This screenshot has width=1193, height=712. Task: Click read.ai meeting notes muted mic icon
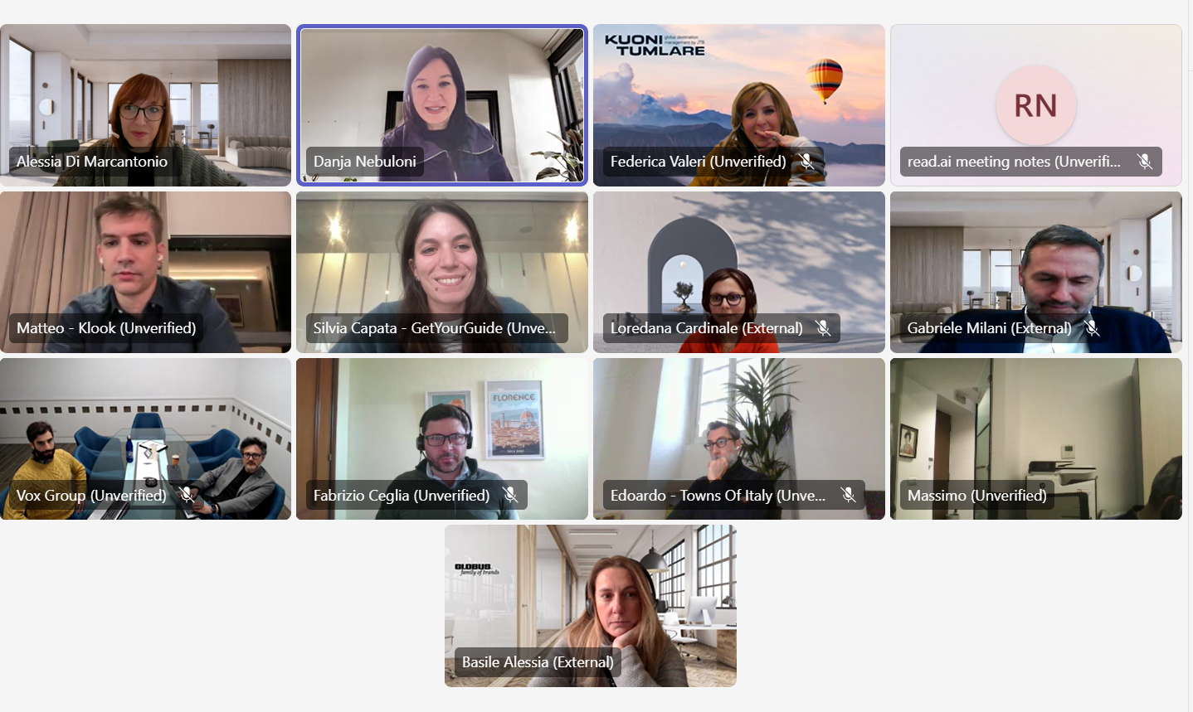(x=1144, y=162)
